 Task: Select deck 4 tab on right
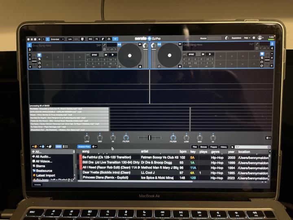(272, 48)
